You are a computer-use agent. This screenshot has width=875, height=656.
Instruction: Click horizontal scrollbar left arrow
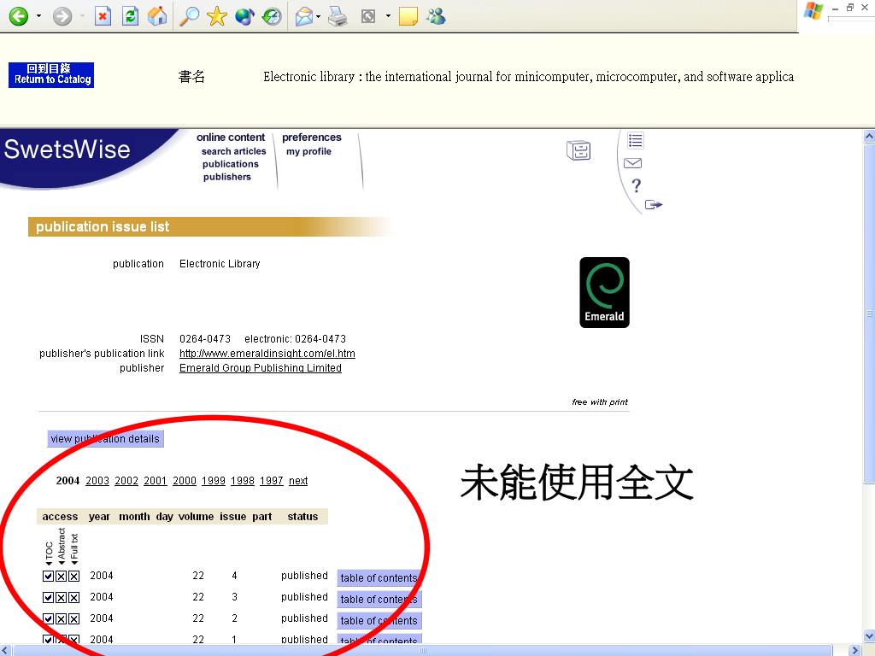click(x=6, y=650)
